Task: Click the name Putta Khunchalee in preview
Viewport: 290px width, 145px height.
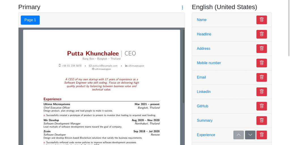Action: (93, 54)
